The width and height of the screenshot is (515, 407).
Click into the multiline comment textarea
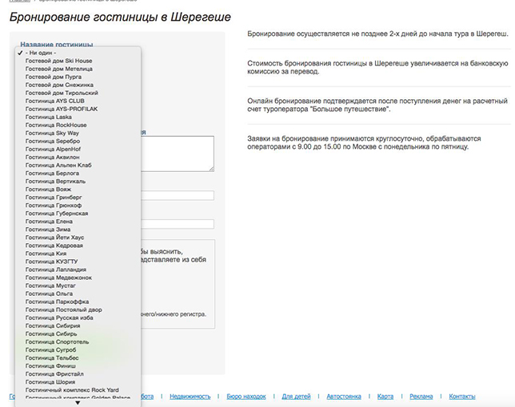[178, 154]
